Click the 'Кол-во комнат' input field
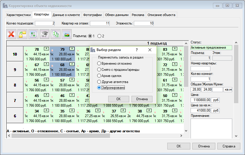 [x=200, y=79]
